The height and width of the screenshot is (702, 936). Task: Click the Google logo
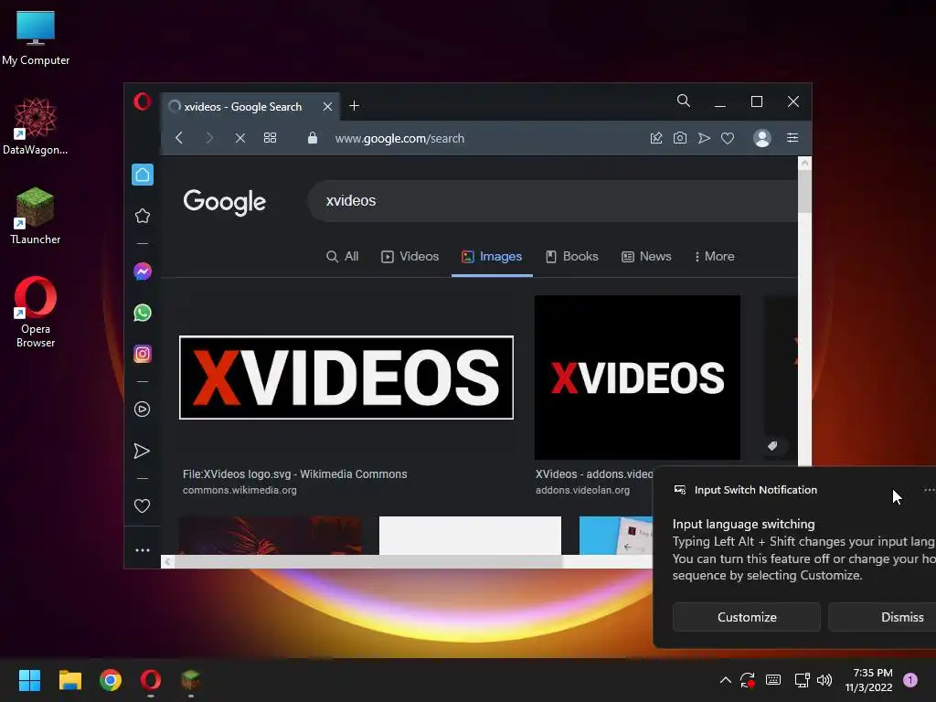point(225,202)
